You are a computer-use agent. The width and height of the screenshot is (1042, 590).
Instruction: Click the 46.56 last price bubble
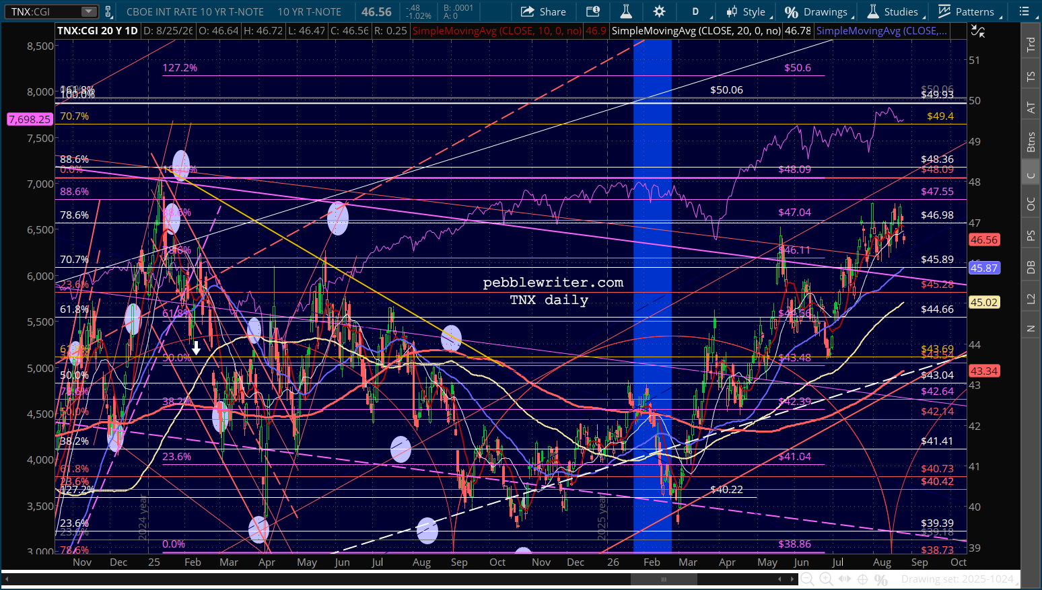984,239
